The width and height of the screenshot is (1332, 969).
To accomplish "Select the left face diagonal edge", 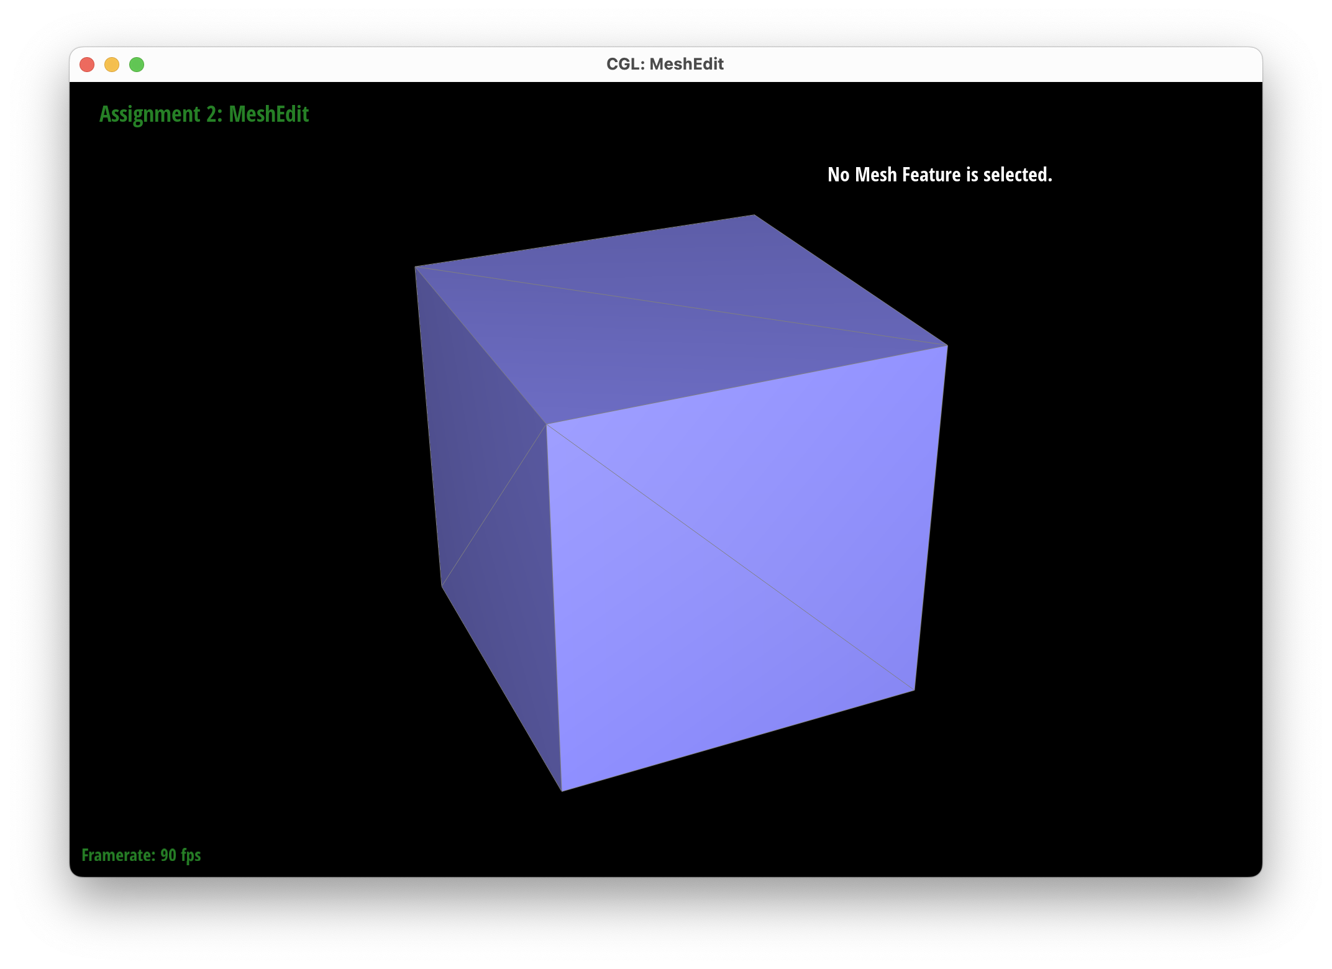I will tap(494, 505).
